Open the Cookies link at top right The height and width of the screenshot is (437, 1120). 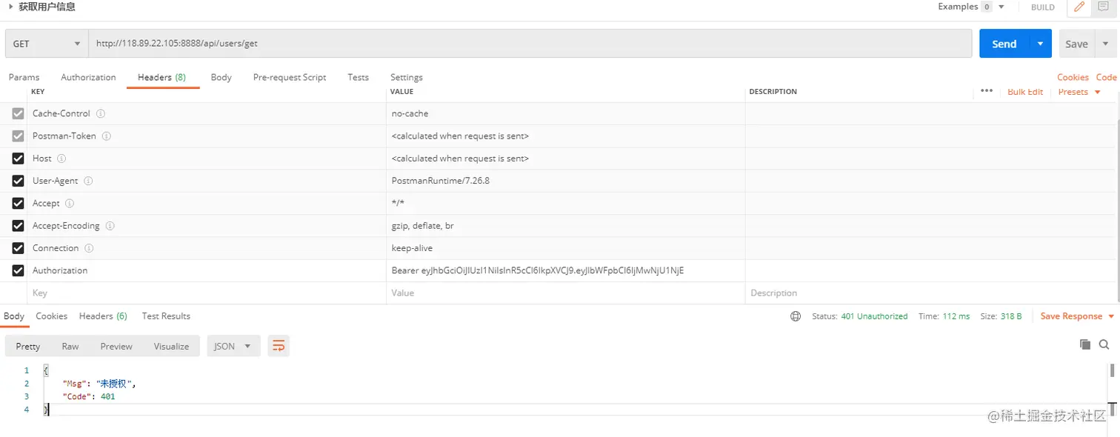(1073, 77)
